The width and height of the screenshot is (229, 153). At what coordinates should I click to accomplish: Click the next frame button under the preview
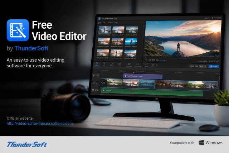click(157, 60)
